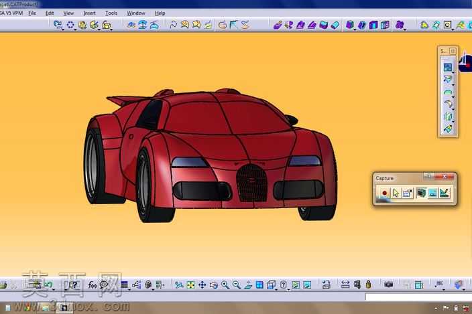Open the View menu
This screenshot has height=314, width=472.
(68, 13)
